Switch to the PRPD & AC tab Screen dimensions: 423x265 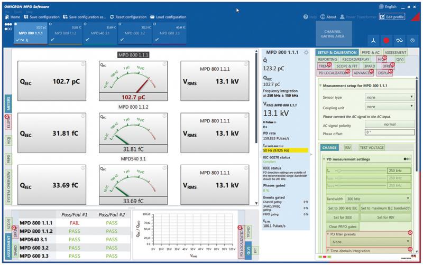pyautogui.click(x=371, y=52)
